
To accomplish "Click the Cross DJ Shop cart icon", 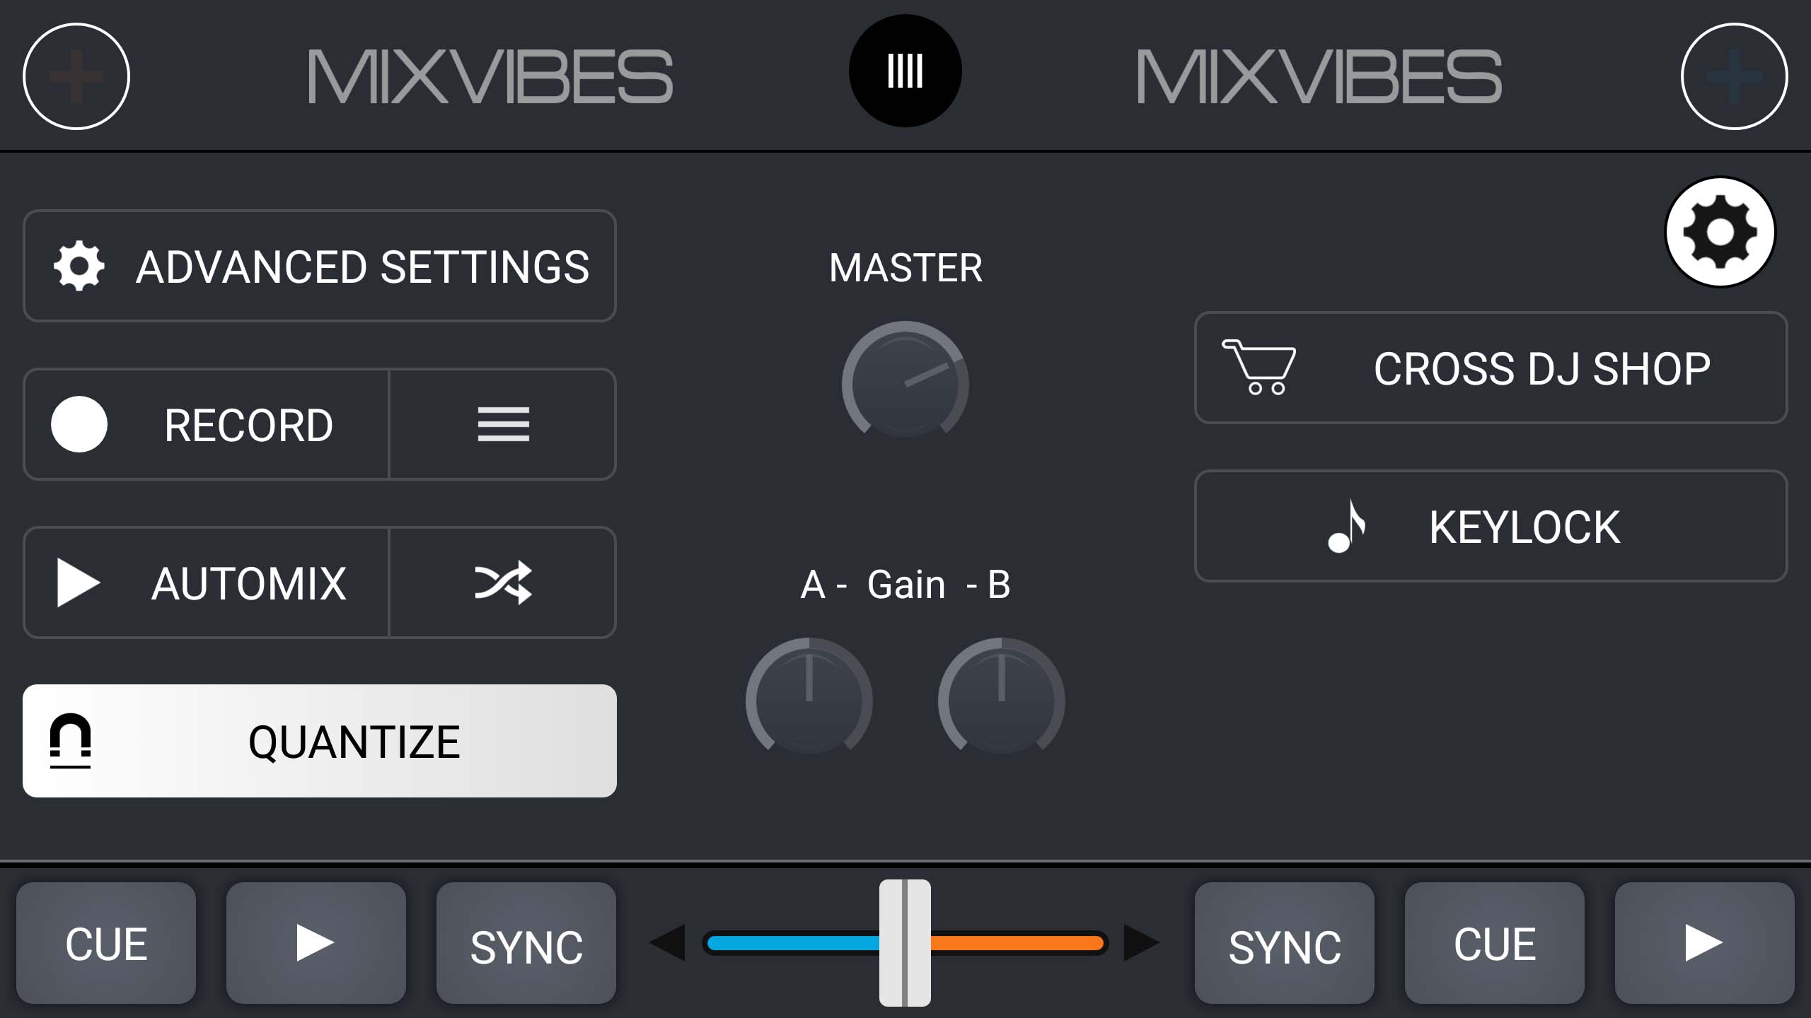I will [1258, 368].
